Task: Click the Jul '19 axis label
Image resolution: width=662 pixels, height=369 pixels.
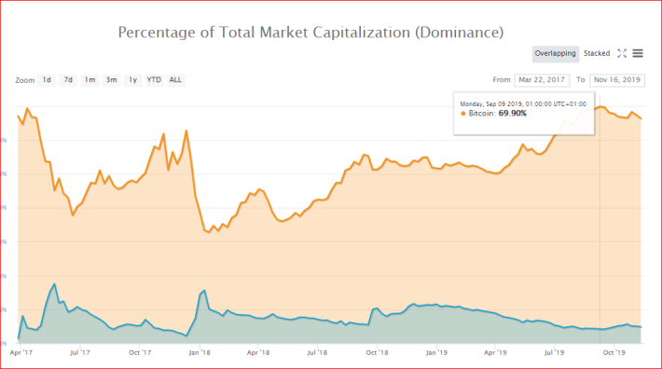Action: [554, 352]
